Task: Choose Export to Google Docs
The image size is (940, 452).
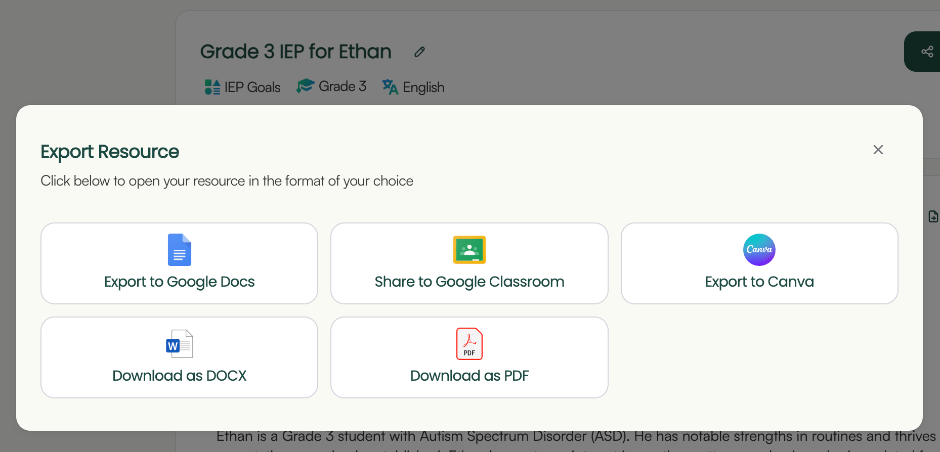Action: coord(180,282)
